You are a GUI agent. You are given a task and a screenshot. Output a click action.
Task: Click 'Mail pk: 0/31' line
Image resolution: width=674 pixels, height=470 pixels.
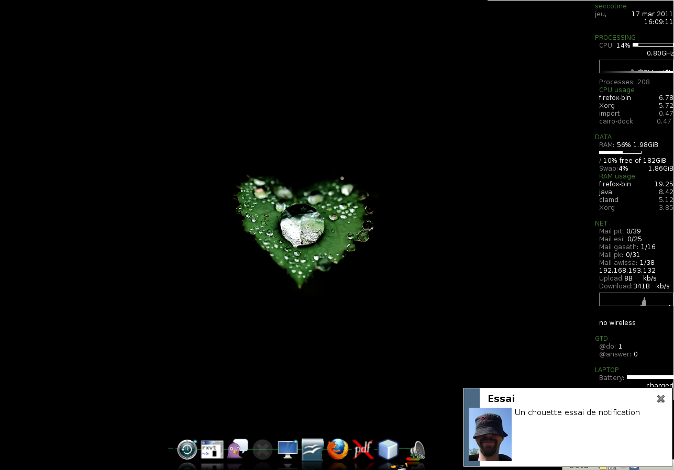(x=620, y=255)
